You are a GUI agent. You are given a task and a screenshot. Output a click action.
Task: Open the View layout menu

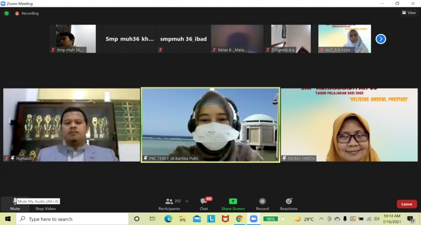tap(409, 13)
